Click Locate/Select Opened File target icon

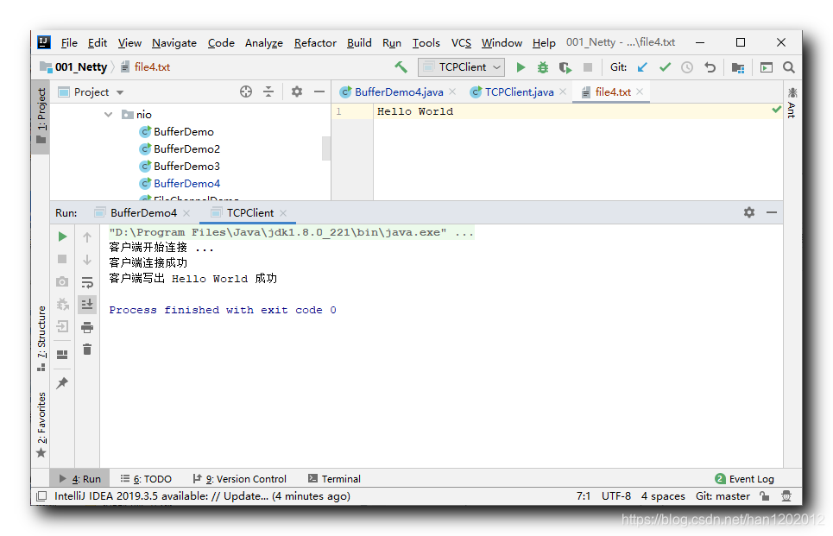coord(245,91)
